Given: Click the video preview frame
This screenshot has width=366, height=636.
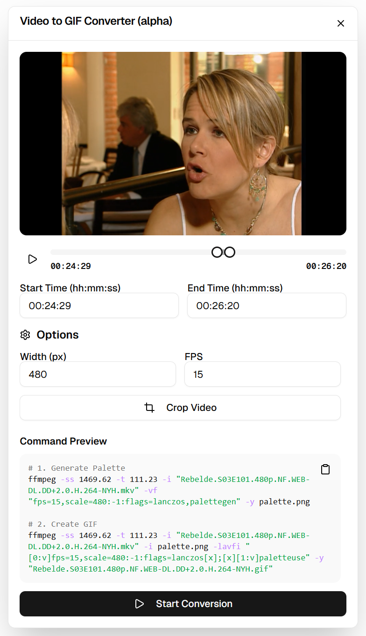Looking at the screenshot, I should 183,143.
